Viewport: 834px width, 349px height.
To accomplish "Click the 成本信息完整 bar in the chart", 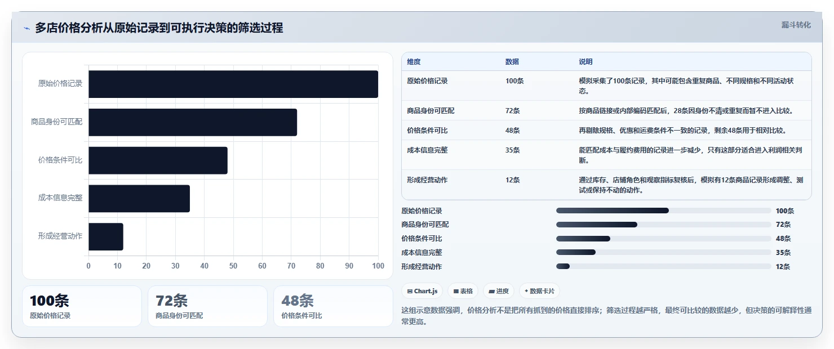I will point(139,199).
